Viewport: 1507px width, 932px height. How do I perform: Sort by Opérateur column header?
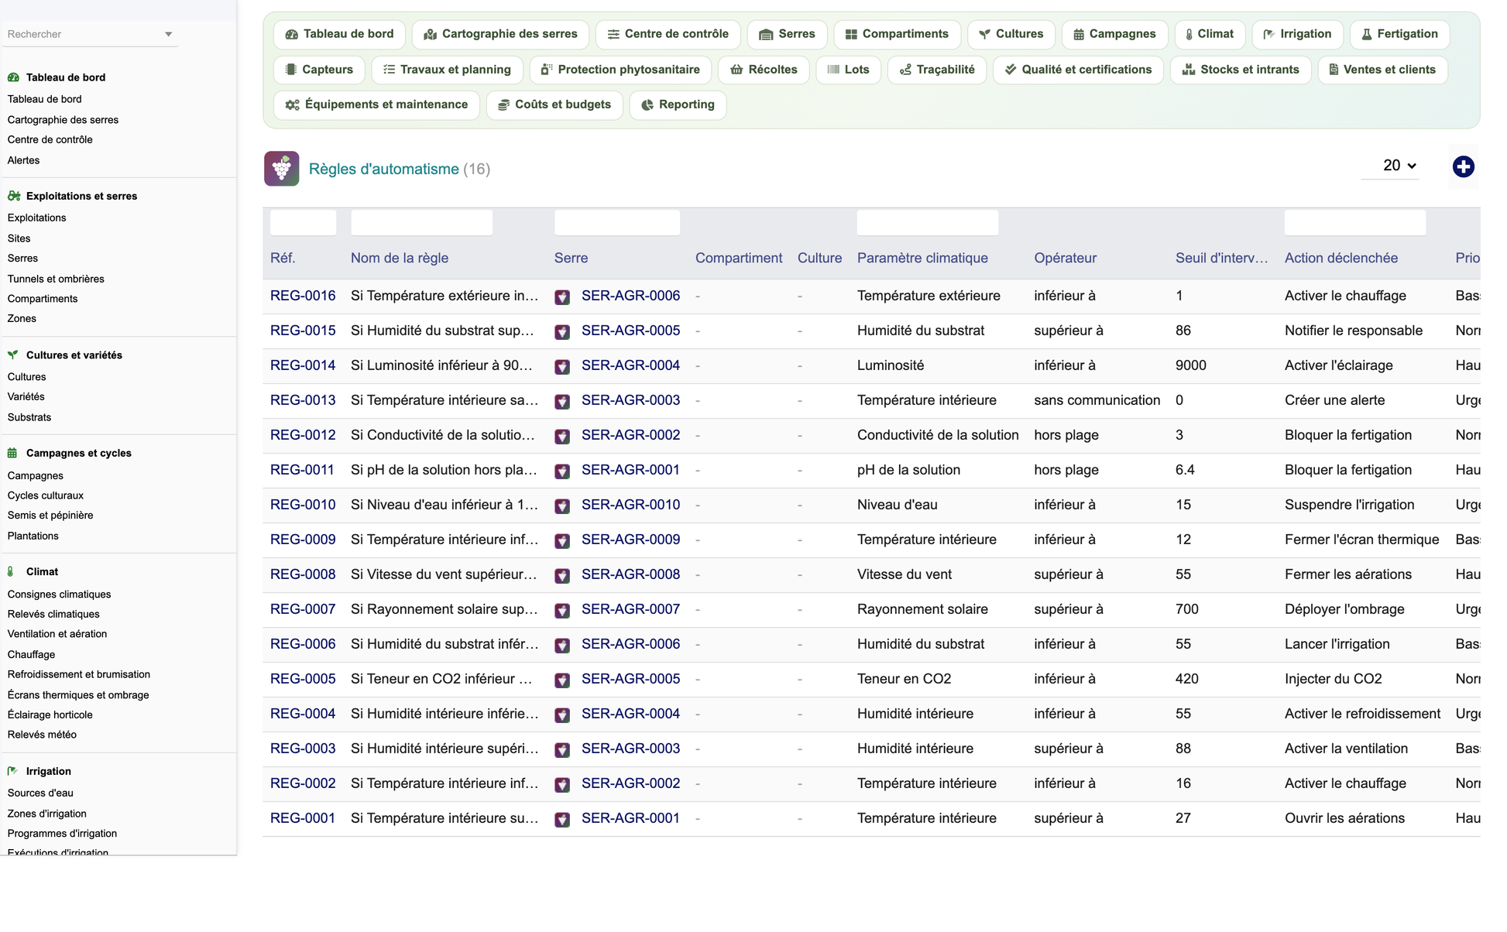(1065, 259)
